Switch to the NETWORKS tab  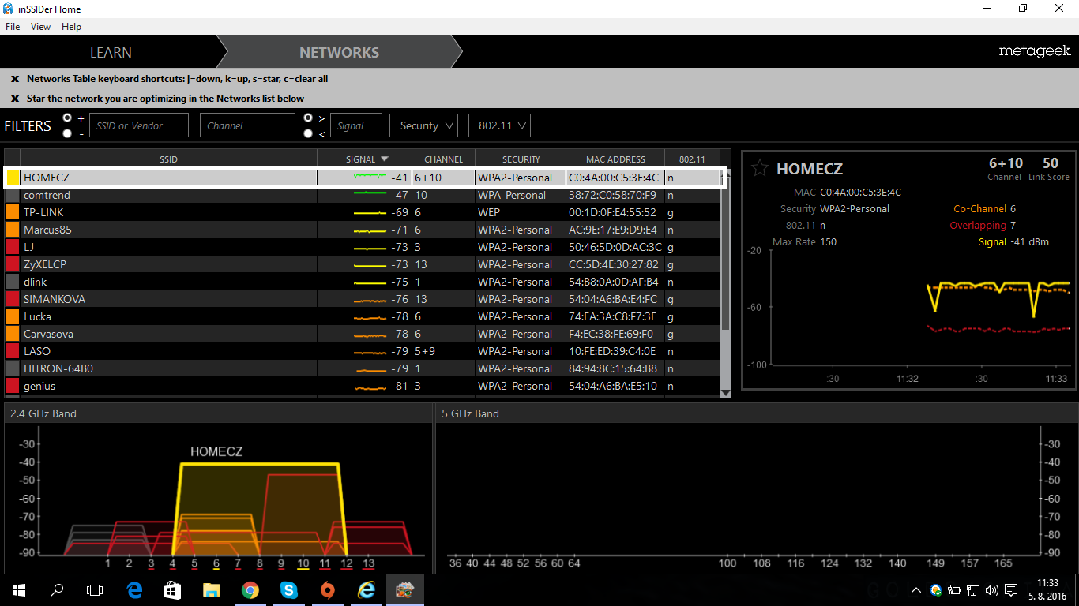click(x=339, y=52)
